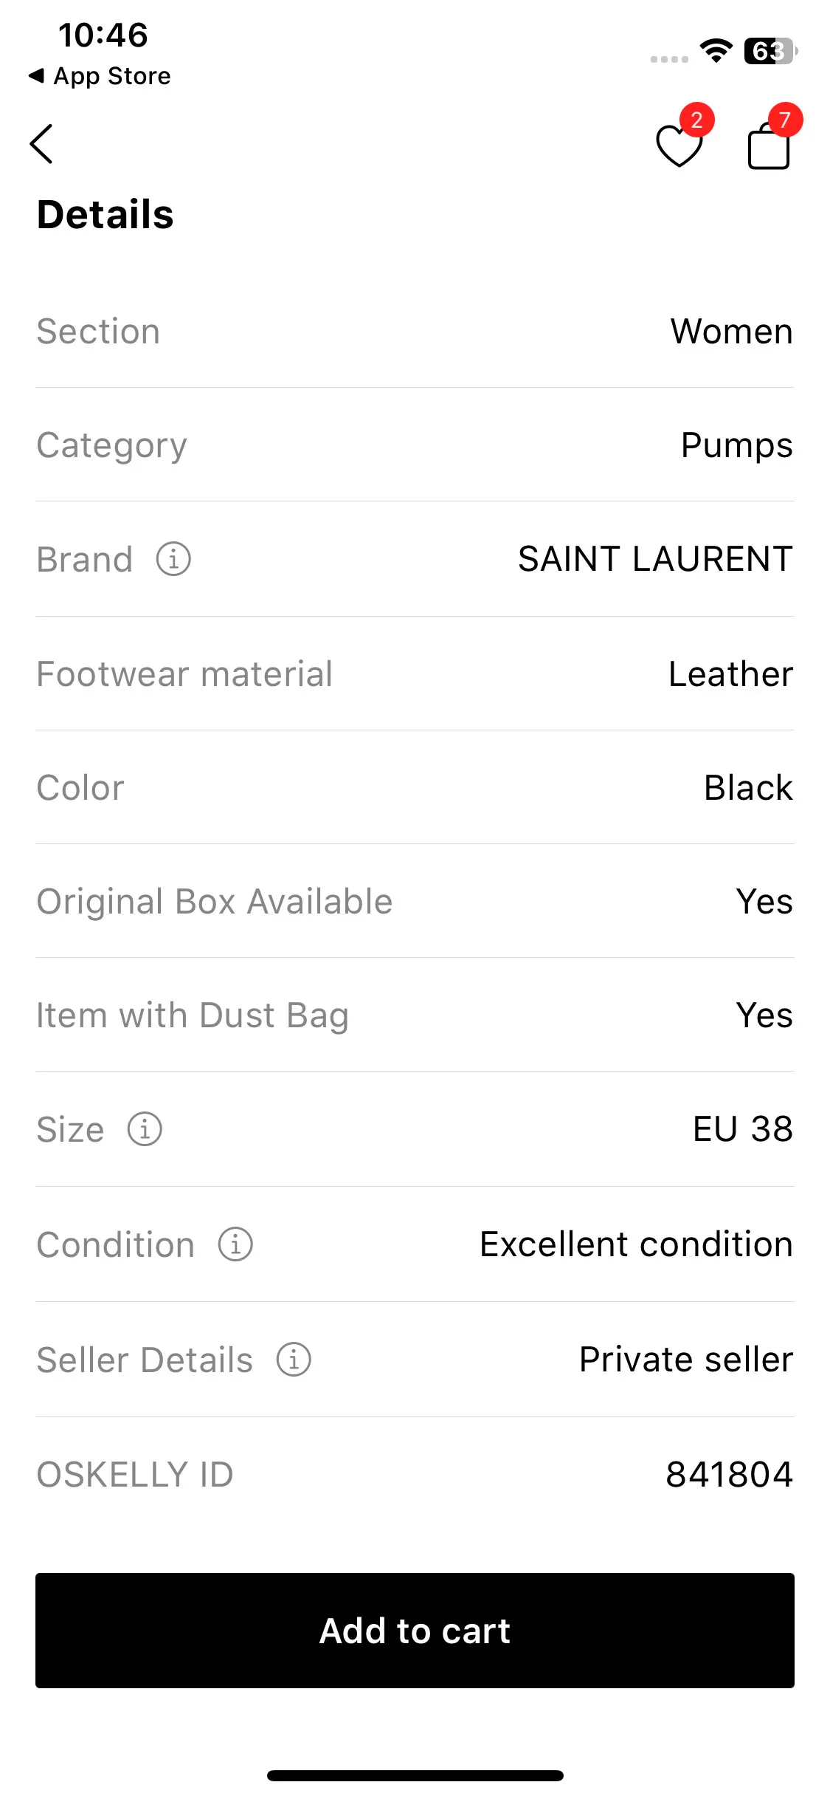This screenshot has width=830, height=1799.
Task: Tap the Private seller value
Action: (686, 1360)
